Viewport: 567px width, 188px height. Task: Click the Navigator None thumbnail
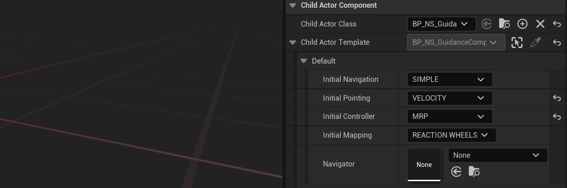pyautogui.click(x=424, y=165)
